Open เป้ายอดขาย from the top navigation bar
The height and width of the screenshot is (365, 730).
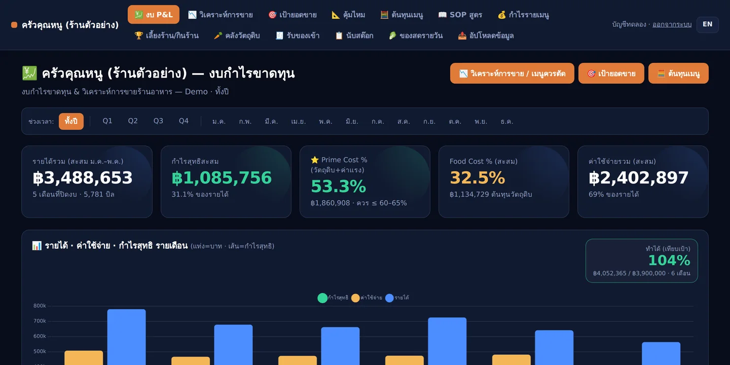[293, 15]
